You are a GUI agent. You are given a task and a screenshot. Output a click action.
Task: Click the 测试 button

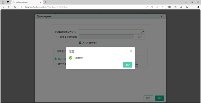(140, 37)
